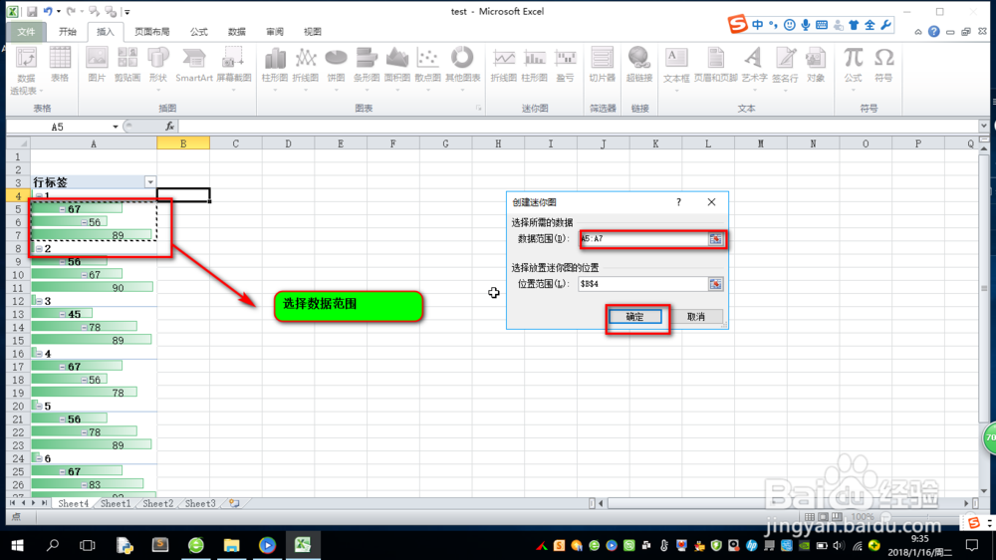Insert a Scatter chart
Screen dimensions: 996x560
point(427,69)
